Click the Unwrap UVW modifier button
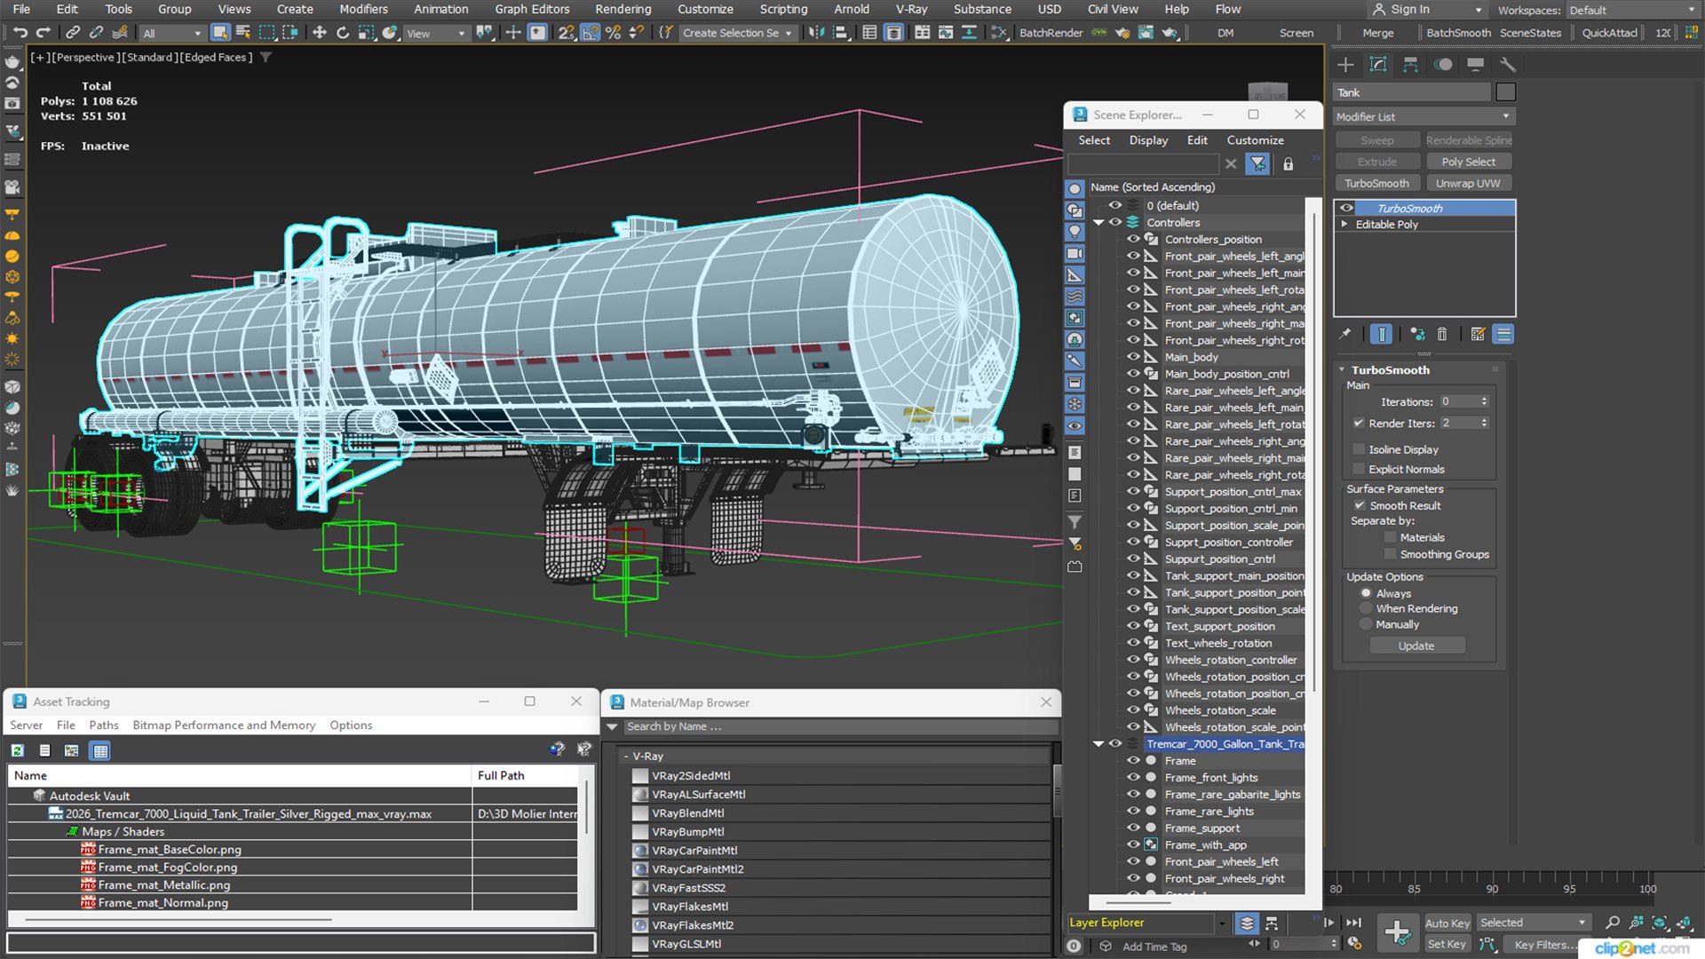 (1468, 184)
